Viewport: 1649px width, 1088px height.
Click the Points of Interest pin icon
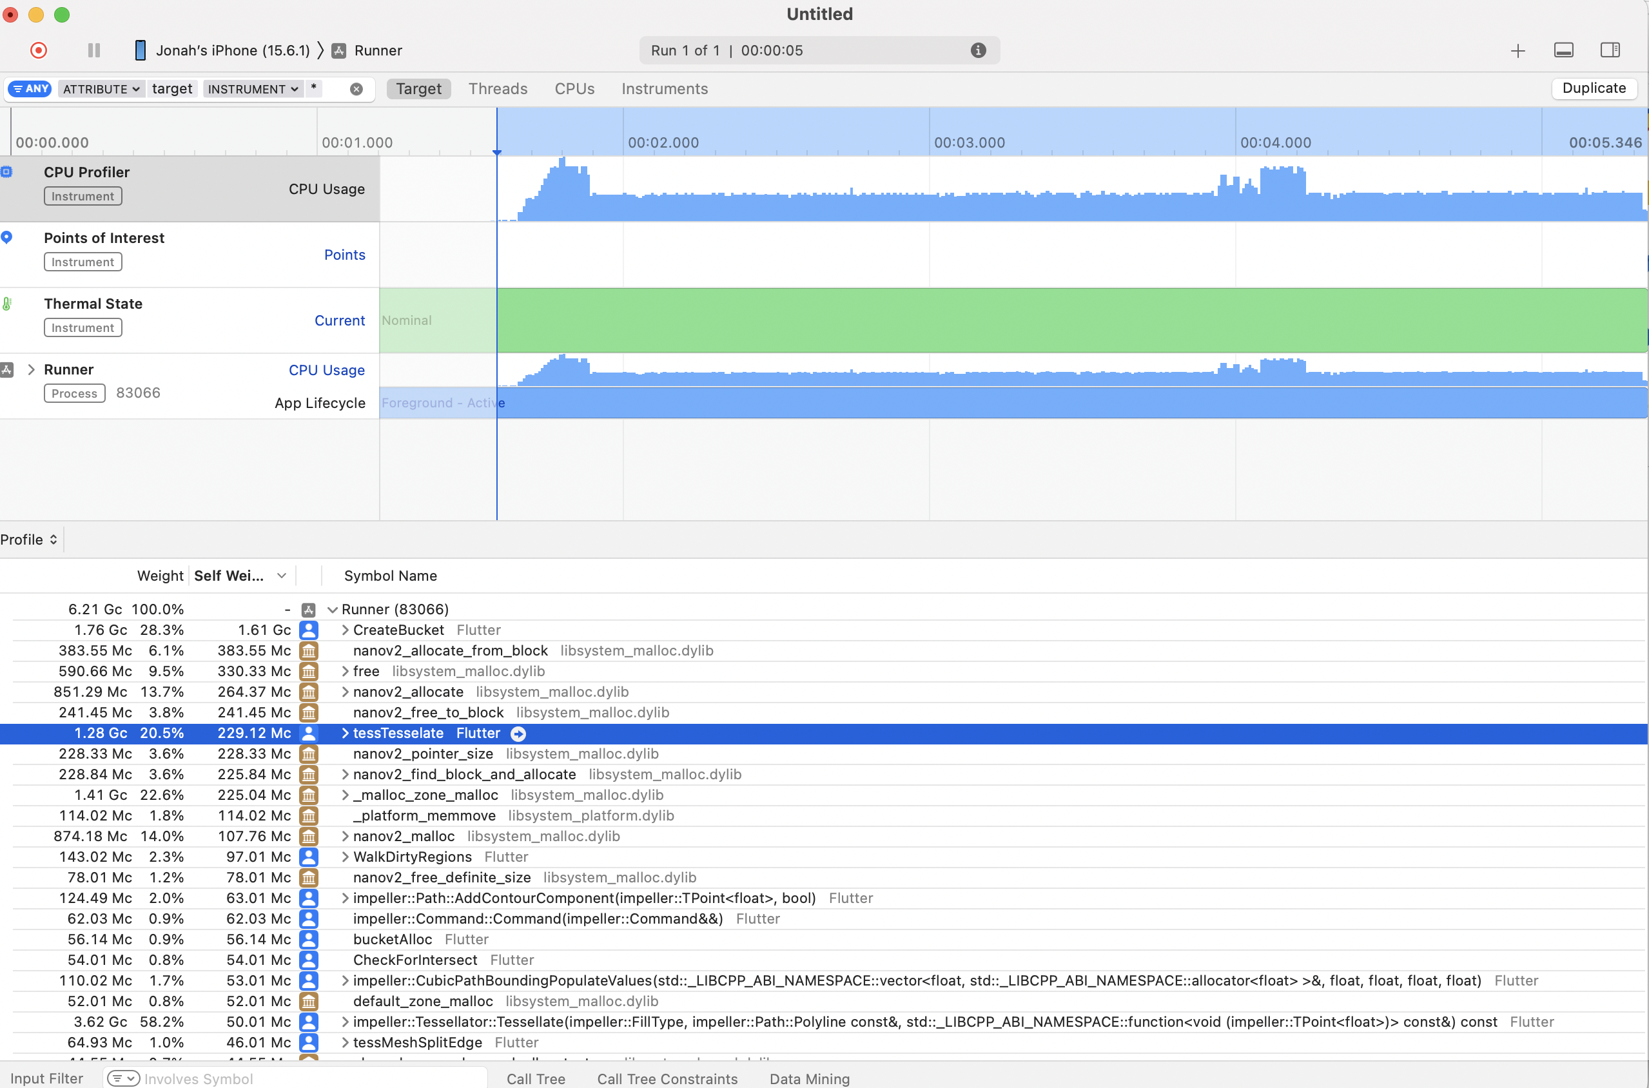[x=7, y=237]
